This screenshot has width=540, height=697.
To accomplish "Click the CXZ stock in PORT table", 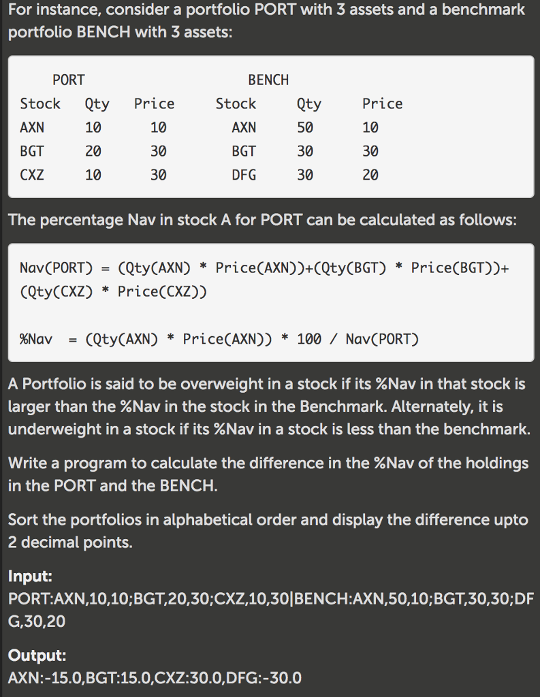I will pyautogui.click(x=32, y=175).
